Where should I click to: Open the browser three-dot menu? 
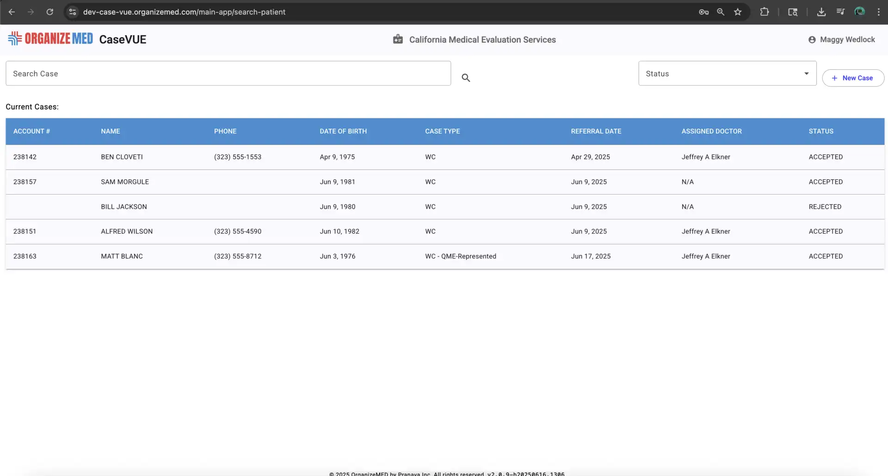(879, 12)
